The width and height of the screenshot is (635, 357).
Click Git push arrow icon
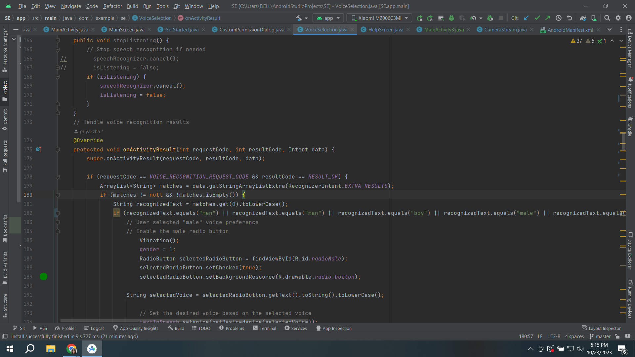click(548, 18)
